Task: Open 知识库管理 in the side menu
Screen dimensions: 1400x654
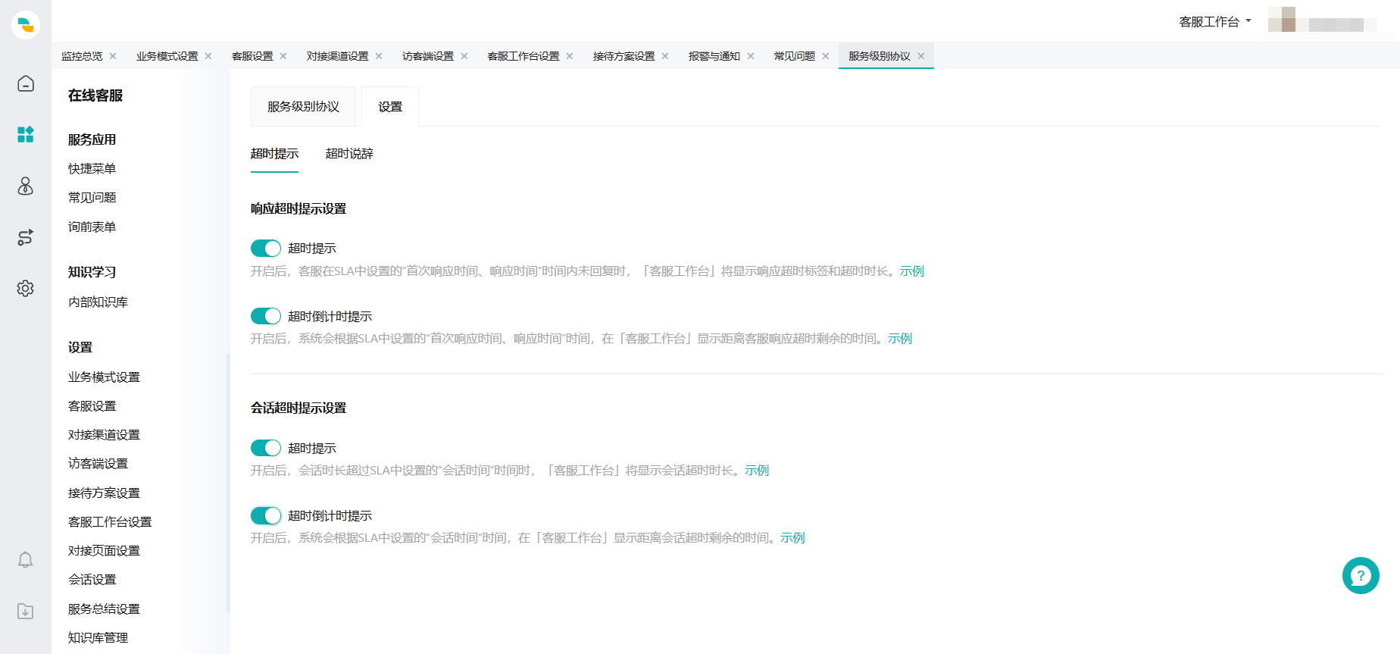Action: pos(98,638)
